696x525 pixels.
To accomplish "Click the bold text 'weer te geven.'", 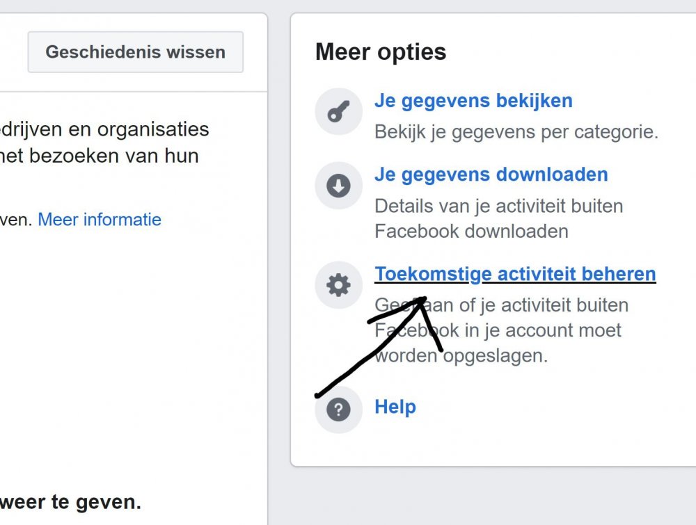I will tap(70, 501).
